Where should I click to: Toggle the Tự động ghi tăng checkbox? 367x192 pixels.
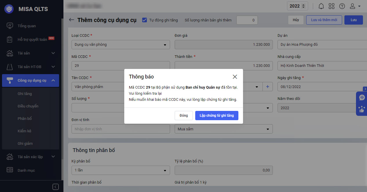[x=145, y=20]
